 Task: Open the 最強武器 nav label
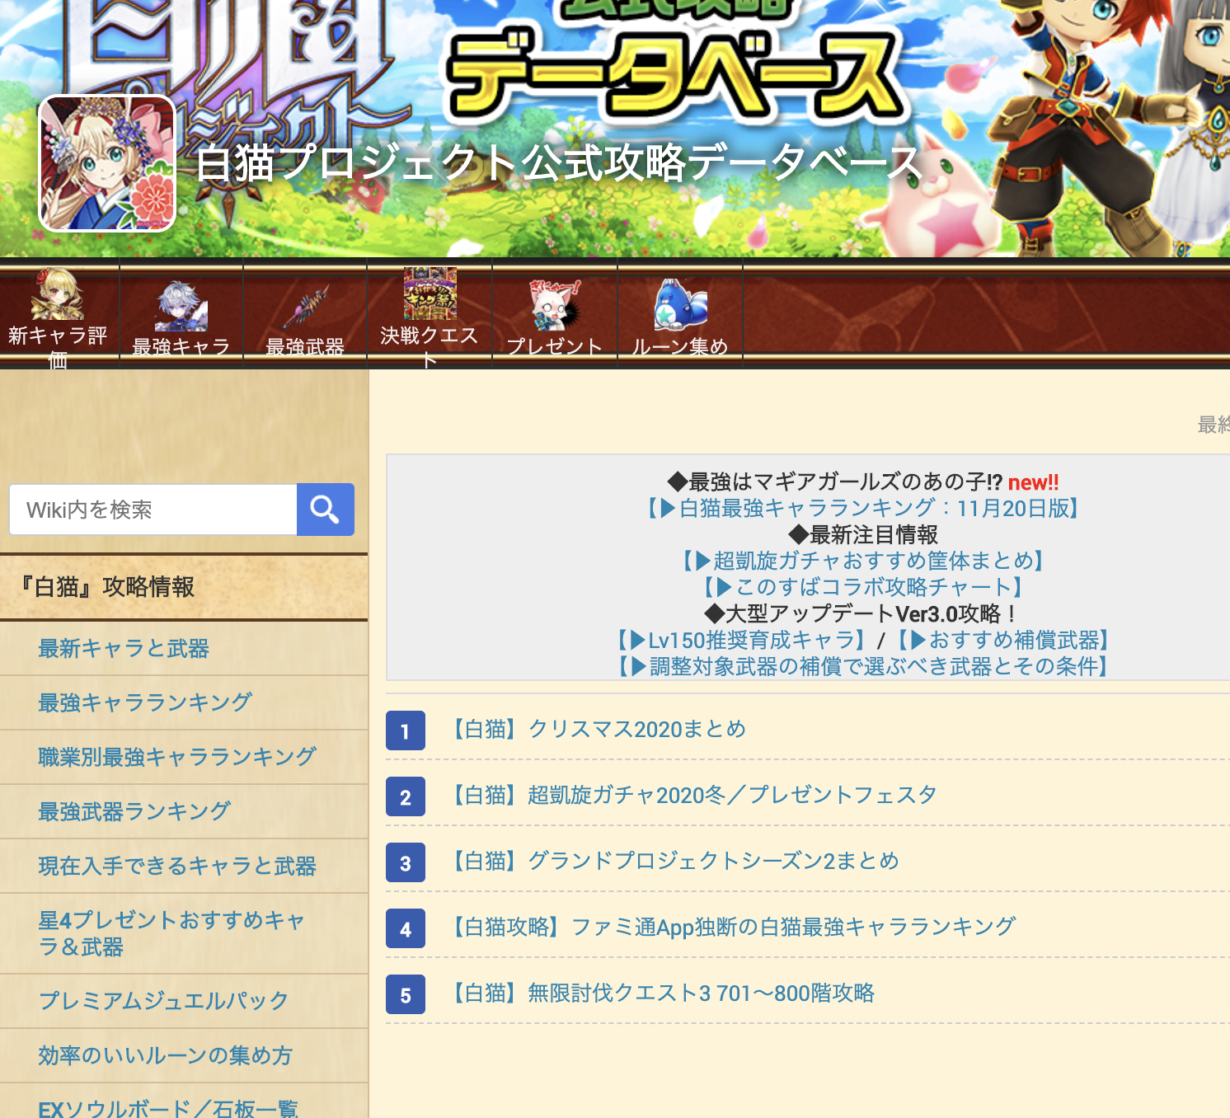click(305, 347)
